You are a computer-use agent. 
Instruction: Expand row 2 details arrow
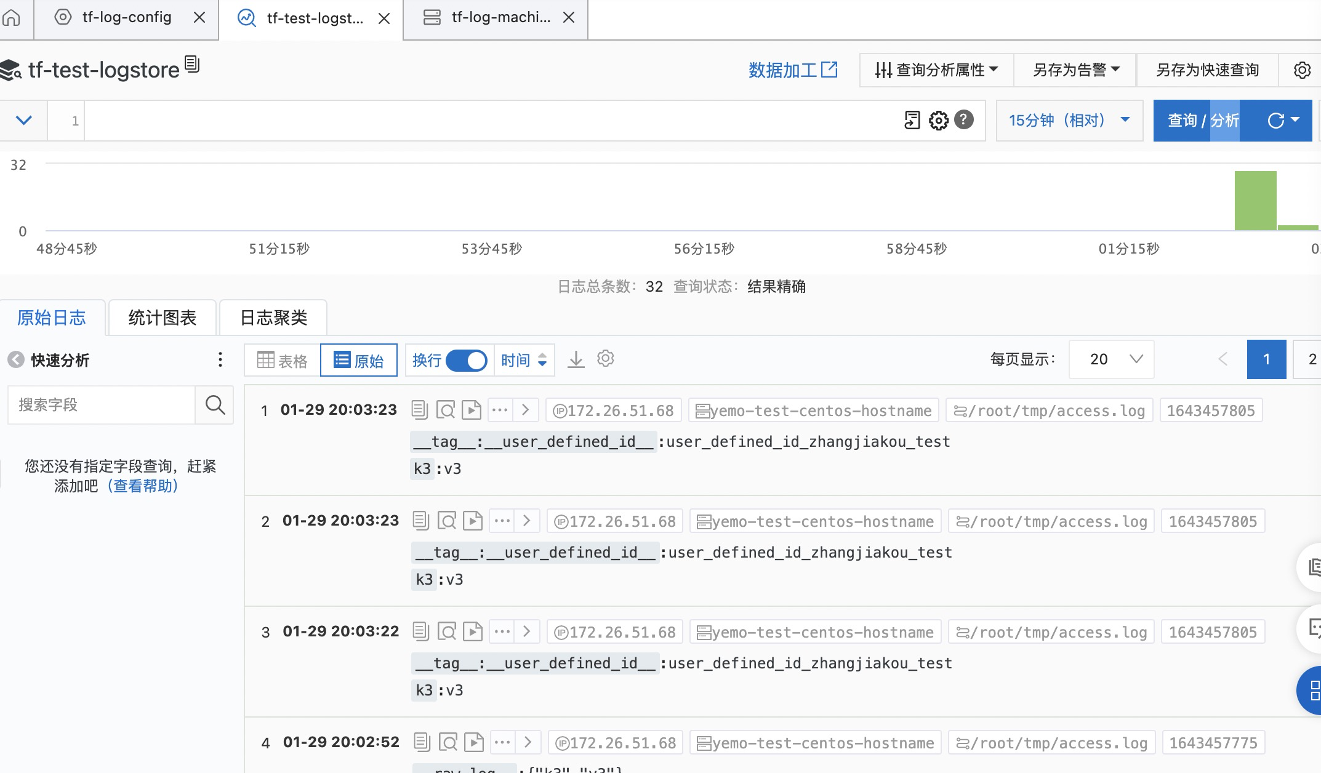pyautogui.click(x=527, y=521)
